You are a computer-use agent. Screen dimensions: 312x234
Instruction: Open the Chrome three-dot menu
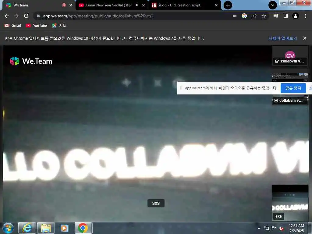click(x=305, y=16)
